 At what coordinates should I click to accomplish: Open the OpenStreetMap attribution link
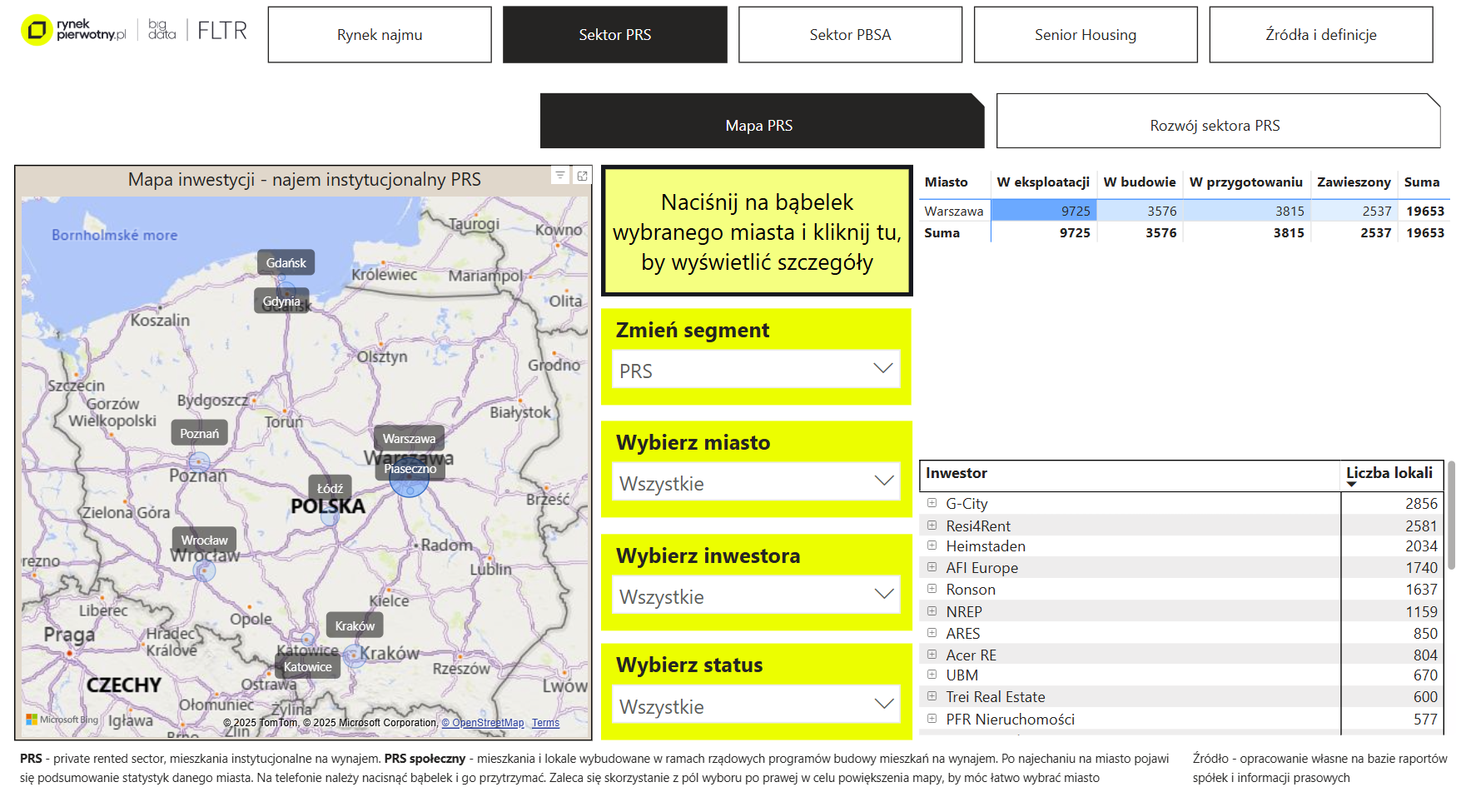(483, 723)
